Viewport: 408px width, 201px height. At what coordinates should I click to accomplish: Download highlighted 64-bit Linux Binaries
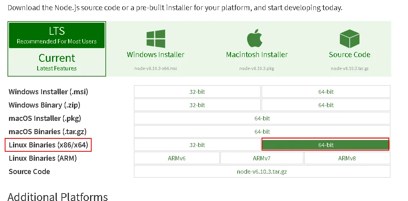click(x=325, y=145)
